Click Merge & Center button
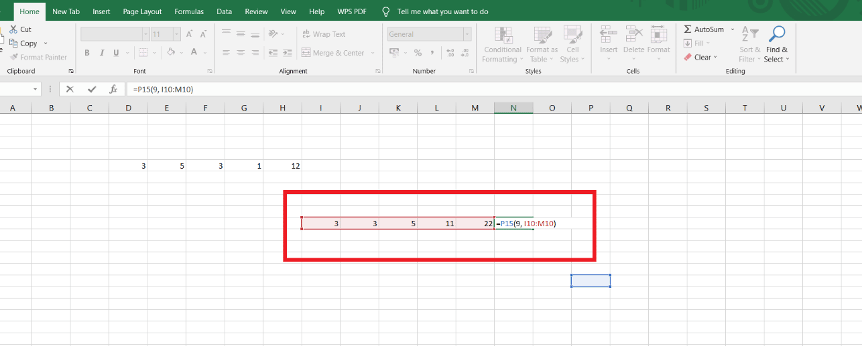 (x=333, y=53)
